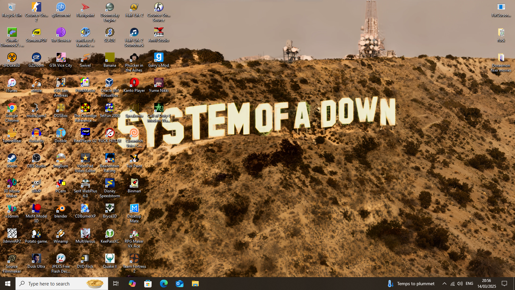Click the RPG Maker VX Ace icon
This screenshot has height=290, width=515.
click(x=134, y=238)
